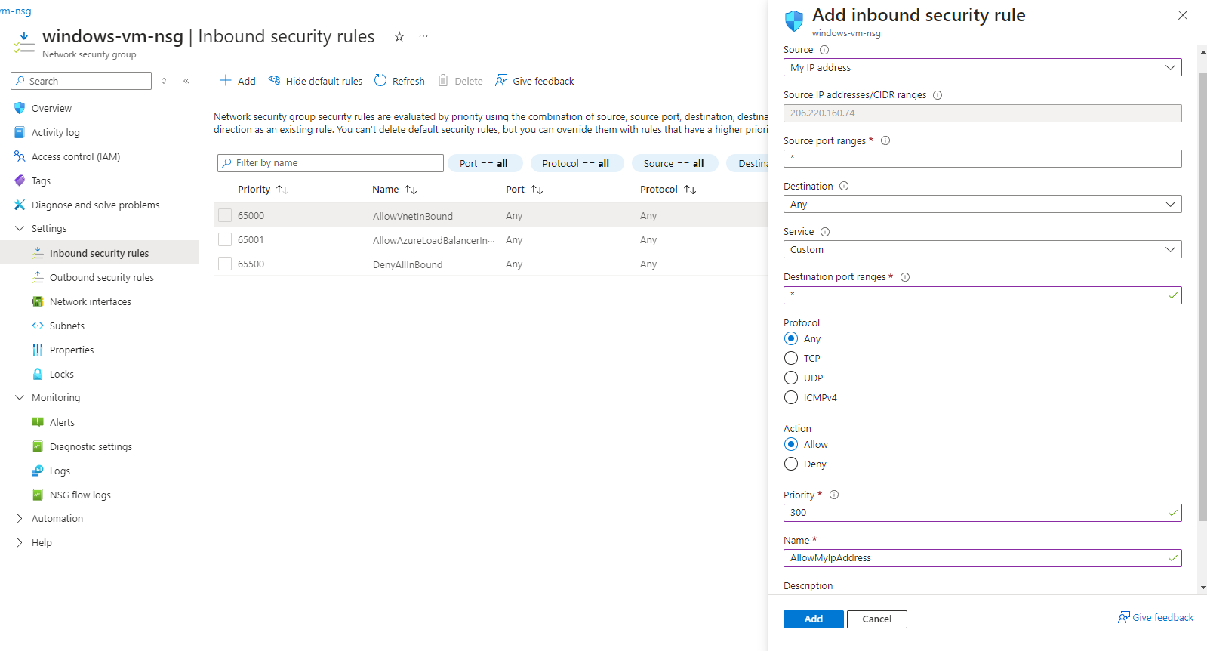Click the panel vertical scrollbar

[x=1202, y=298]
